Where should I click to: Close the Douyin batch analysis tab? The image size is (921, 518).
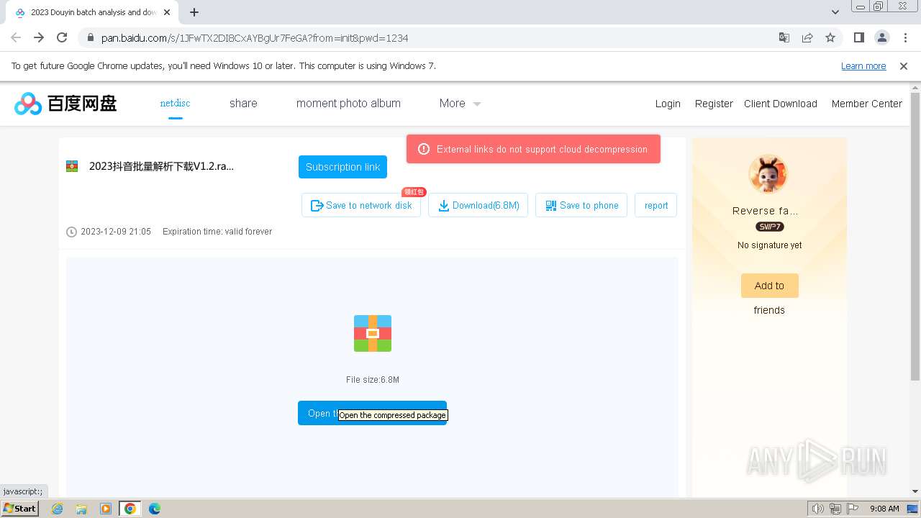pyautogui.click(x=167, y=12)
